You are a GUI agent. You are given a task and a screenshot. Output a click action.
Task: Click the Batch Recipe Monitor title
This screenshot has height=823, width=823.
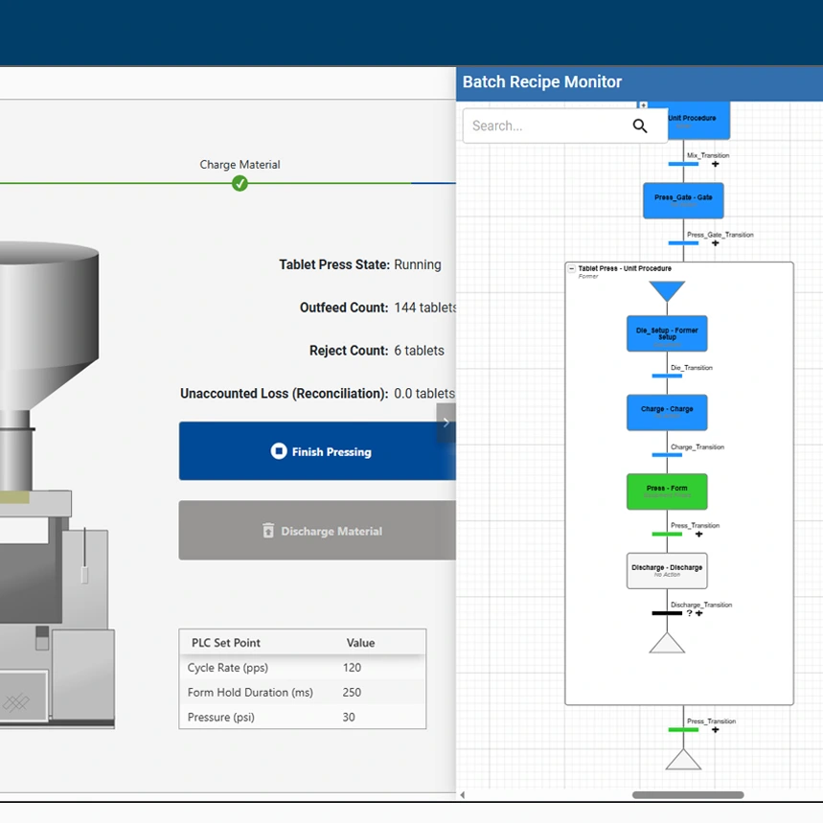click(x=541, y=81)
